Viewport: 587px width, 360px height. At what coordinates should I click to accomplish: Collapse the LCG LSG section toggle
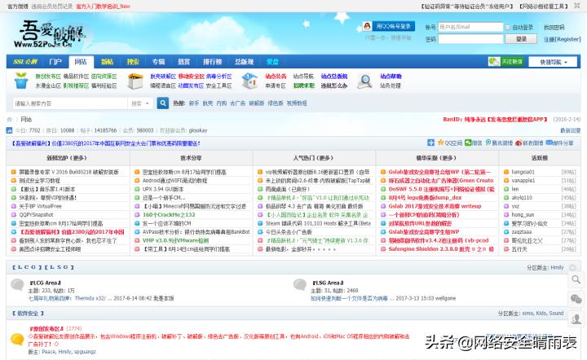point(572,268)
